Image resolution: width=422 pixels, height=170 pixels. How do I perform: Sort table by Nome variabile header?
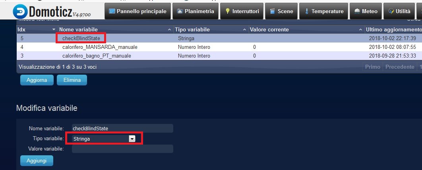click(x=116, y=29)
